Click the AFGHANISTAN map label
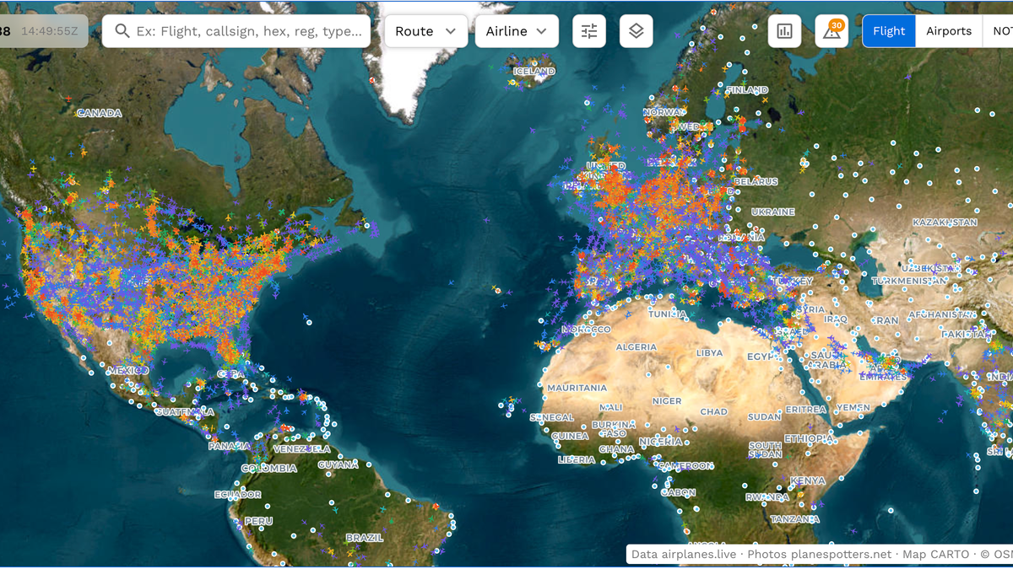The height and width of the screenshot is (569, 1013). tap(943, 314)
